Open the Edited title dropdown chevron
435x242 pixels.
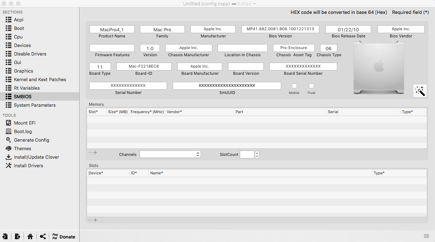254,4
